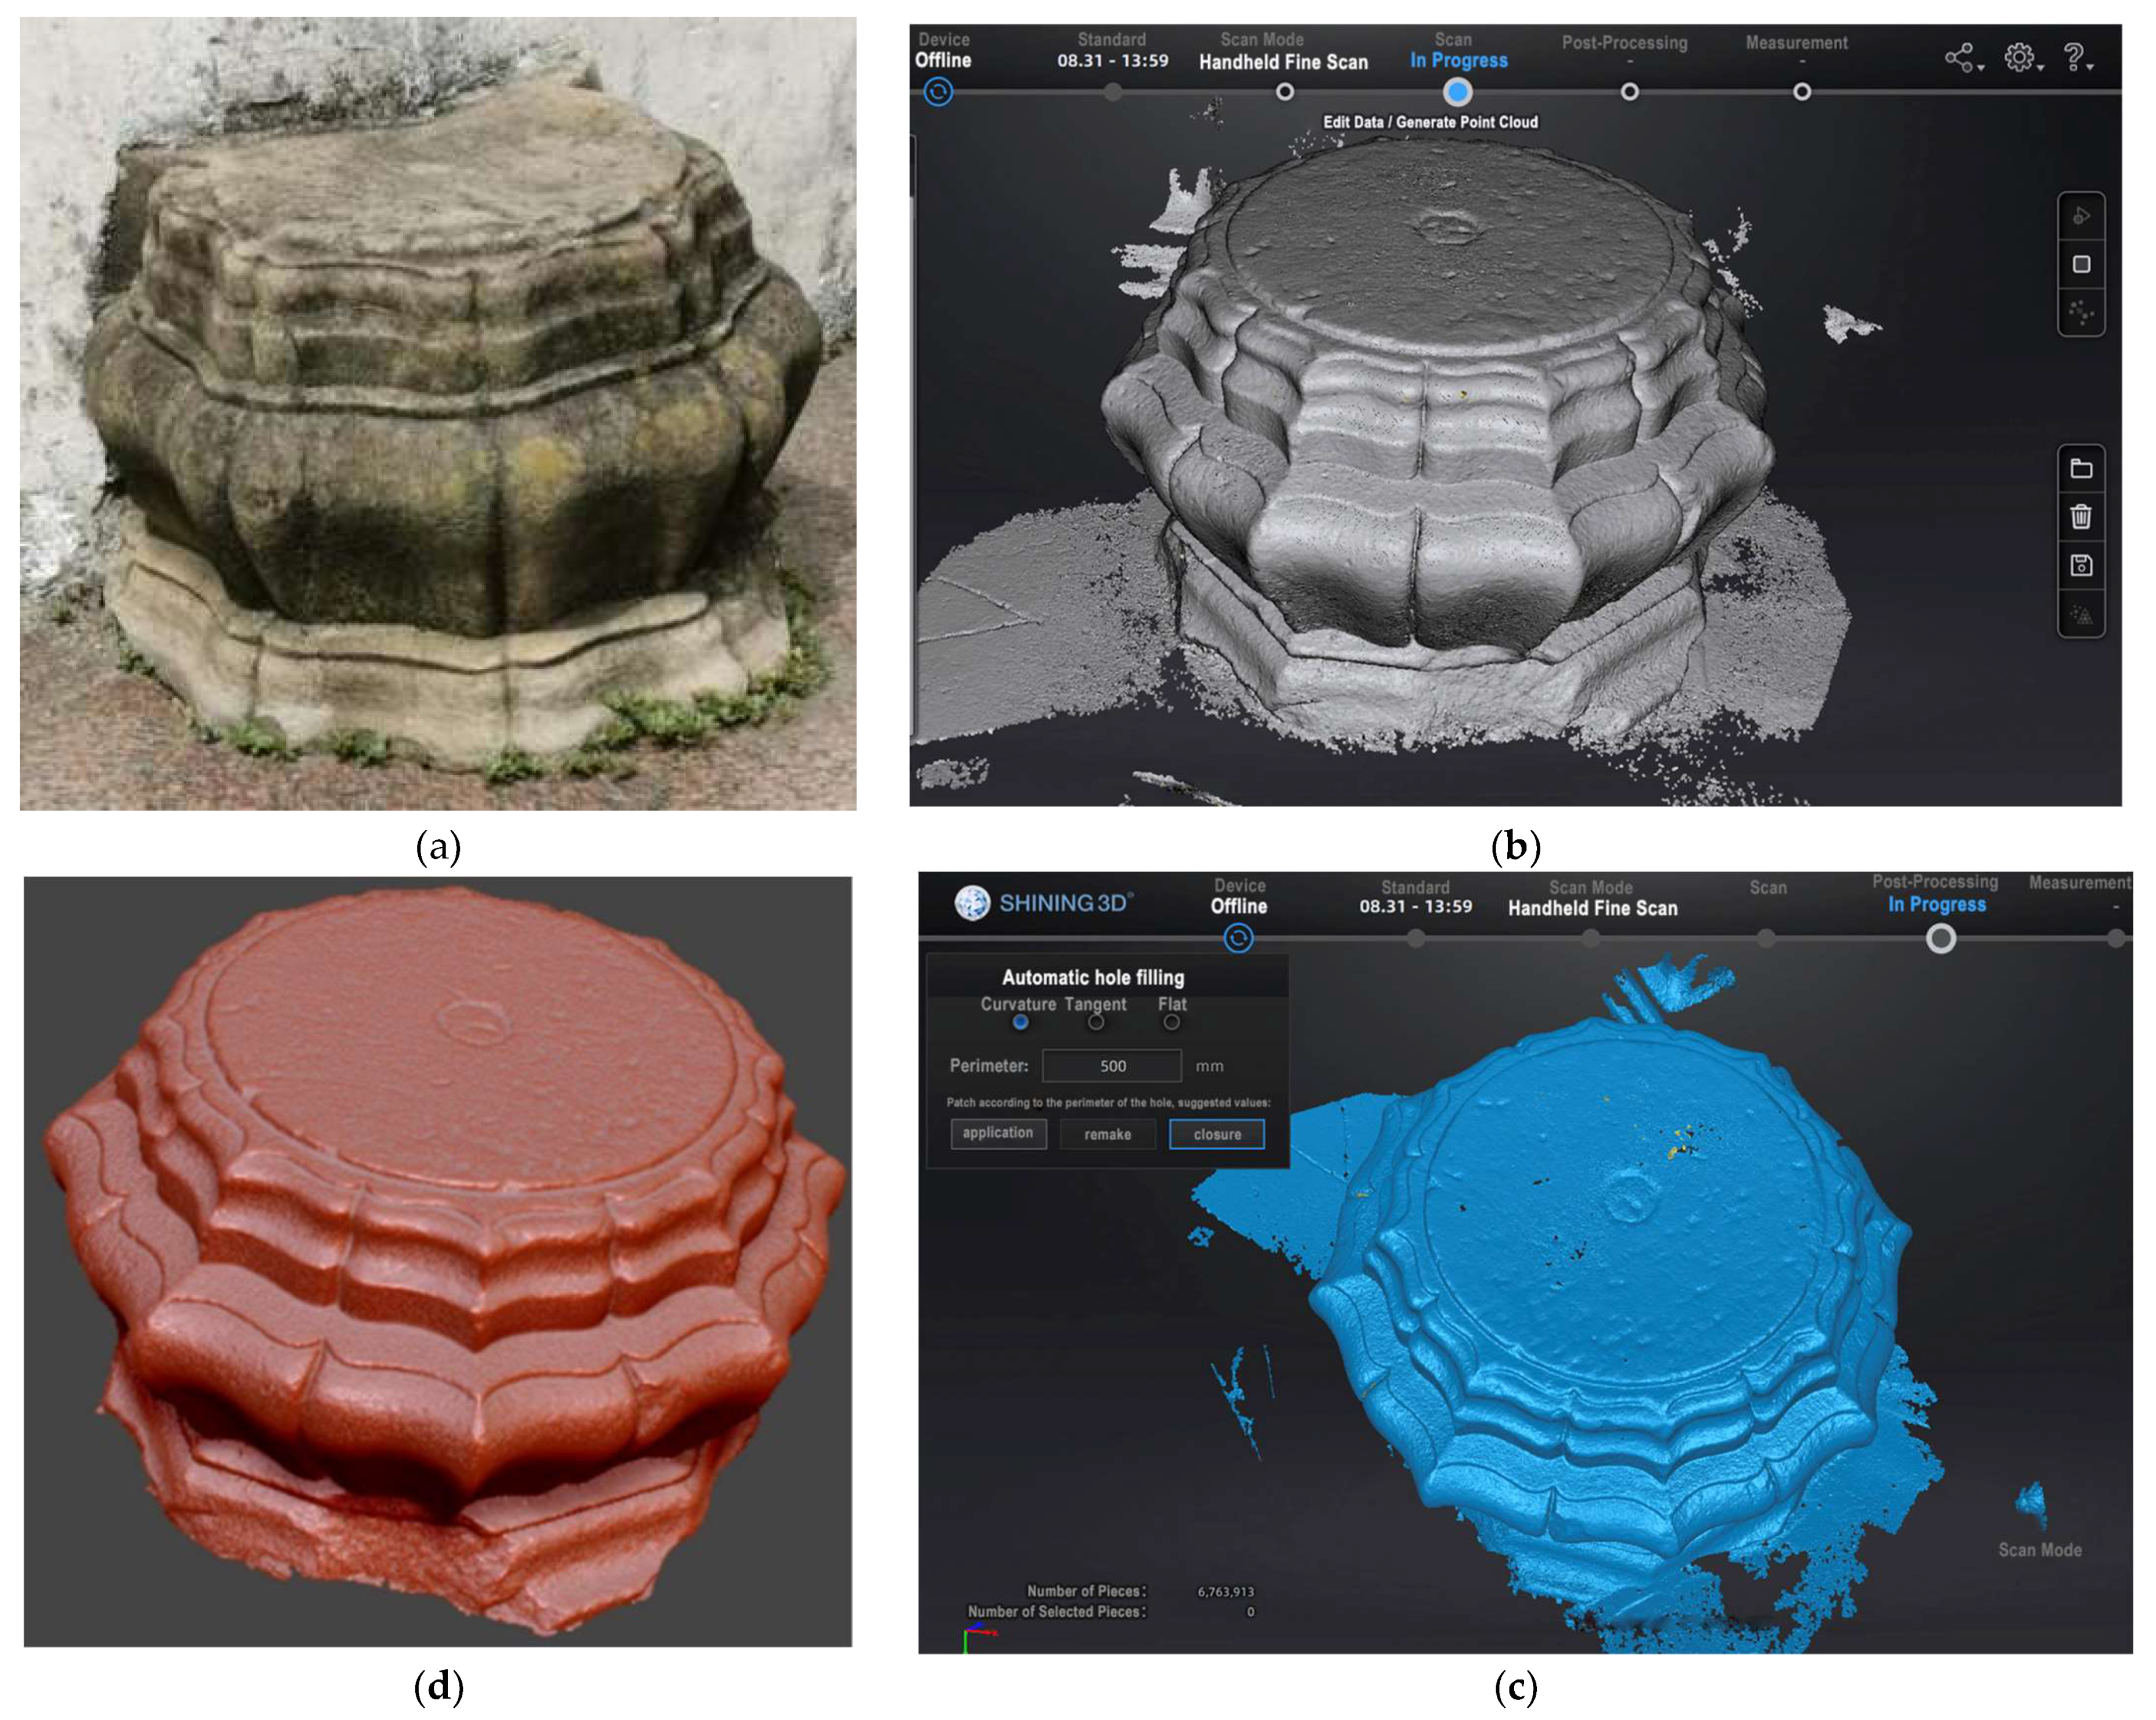Expand the settings gear dropdown
This screenshot has width=2156, height=1720.
coord(2022,58)
